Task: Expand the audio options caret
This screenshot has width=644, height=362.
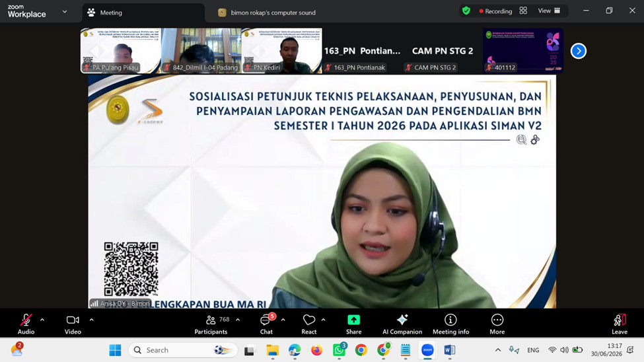Action: coord(42,320)
